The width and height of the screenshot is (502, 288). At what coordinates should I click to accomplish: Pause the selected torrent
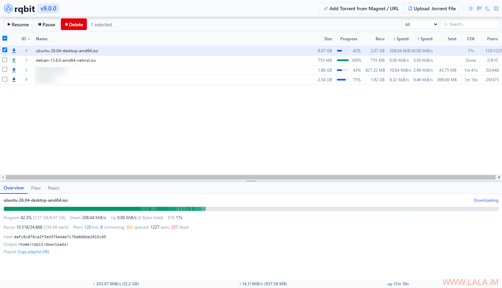pos(47,25)
